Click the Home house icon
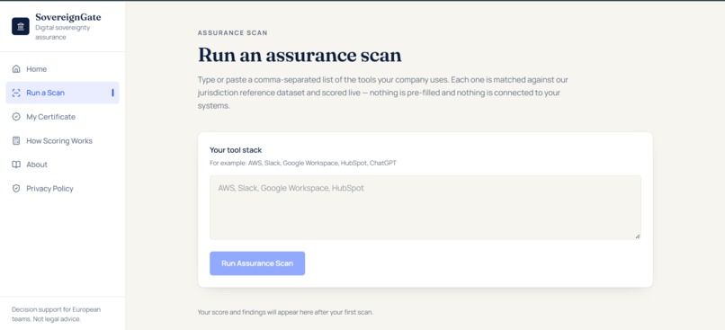The width and height of the screenshot is (725, 330). pos(16,69)
